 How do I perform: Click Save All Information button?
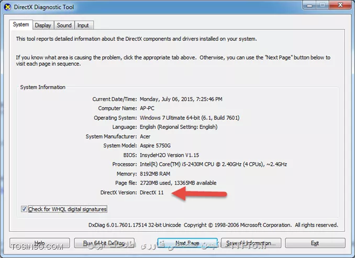click(x=251, y=243)
